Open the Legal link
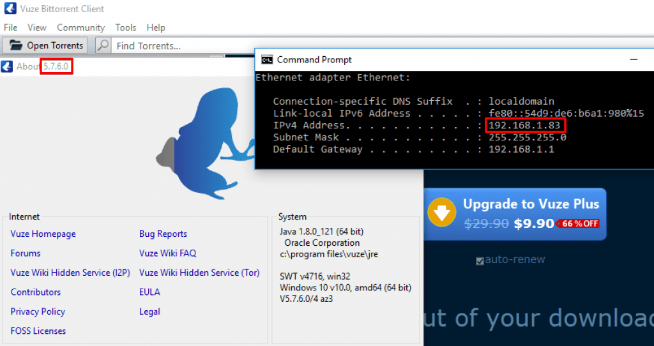 tap(149, 312)
